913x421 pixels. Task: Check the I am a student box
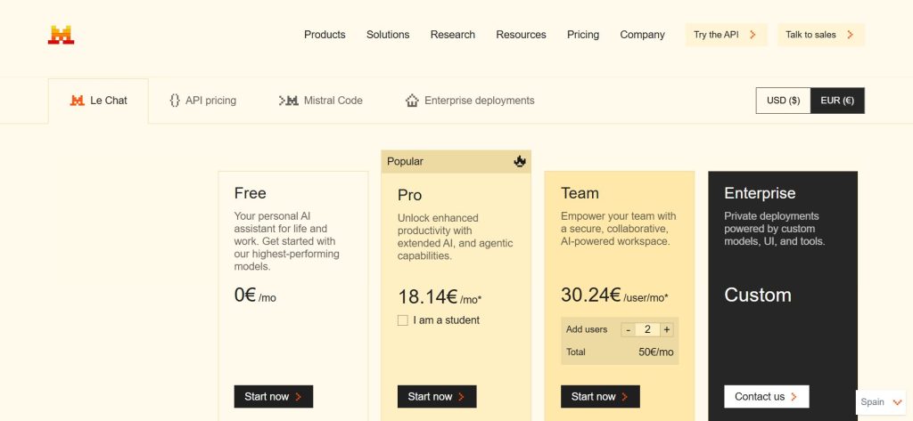click(x=403, y=320)
